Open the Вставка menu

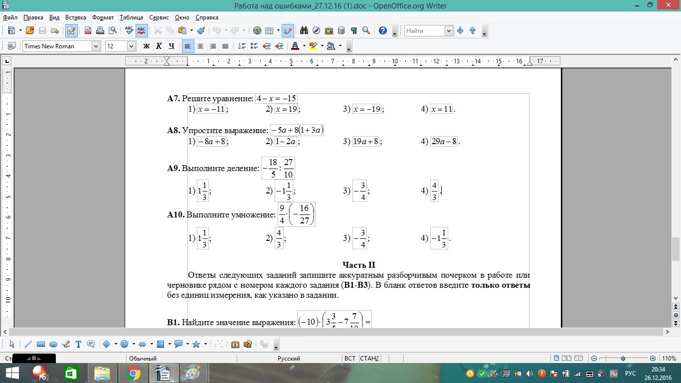click(76, 17)
